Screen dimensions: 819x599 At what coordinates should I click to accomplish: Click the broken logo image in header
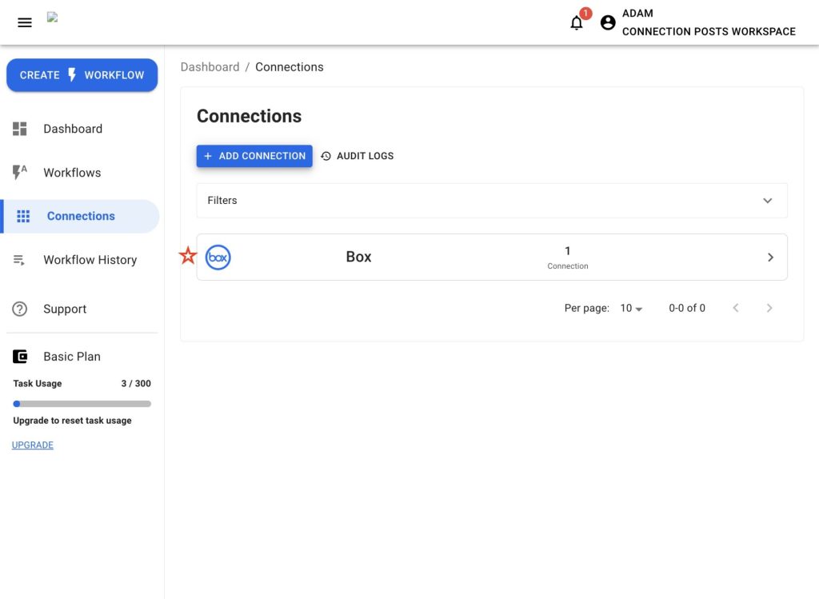(52, 18)
